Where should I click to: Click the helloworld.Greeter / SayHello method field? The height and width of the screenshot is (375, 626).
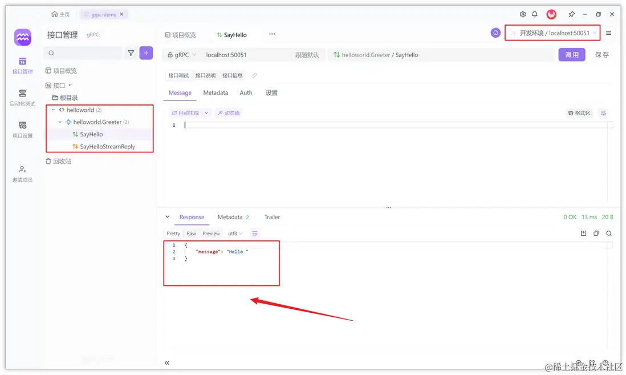point(441,55)
